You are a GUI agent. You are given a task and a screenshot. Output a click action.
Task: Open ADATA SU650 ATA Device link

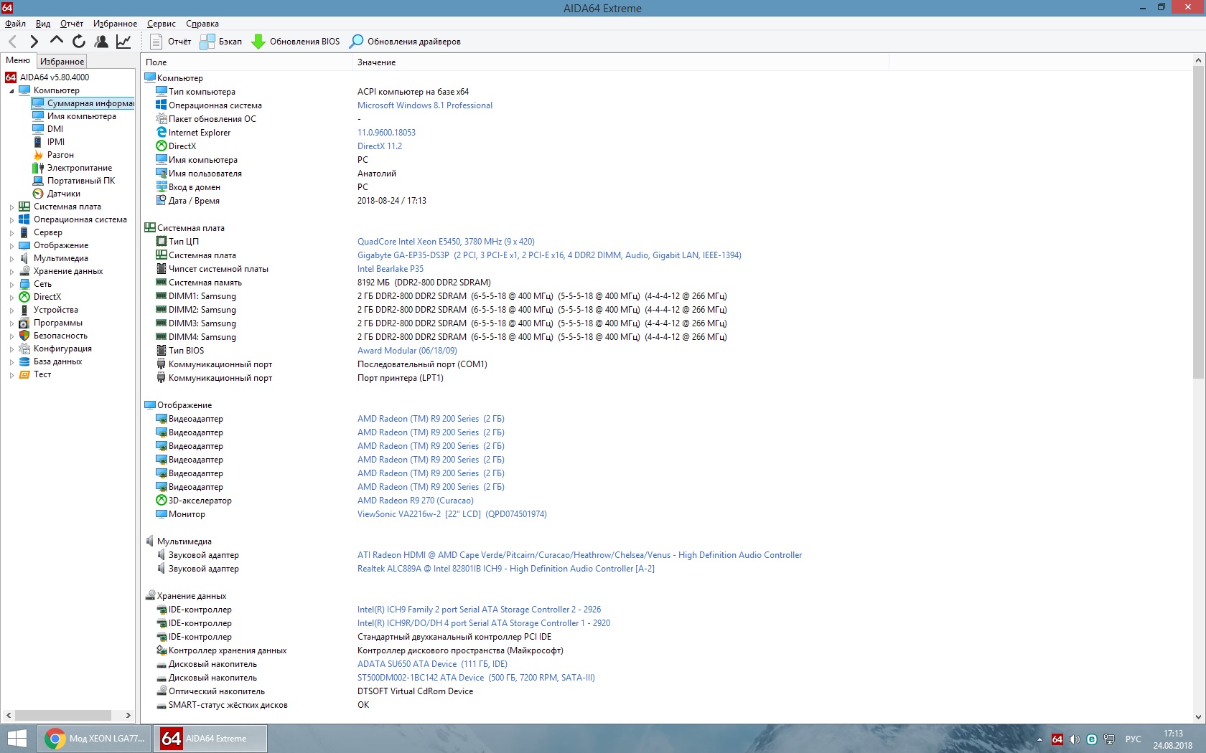coord(432,664)
